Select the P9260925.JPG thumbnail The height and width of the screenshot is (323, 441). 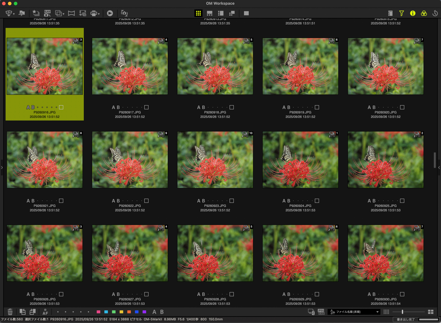(x=386, y=160)
